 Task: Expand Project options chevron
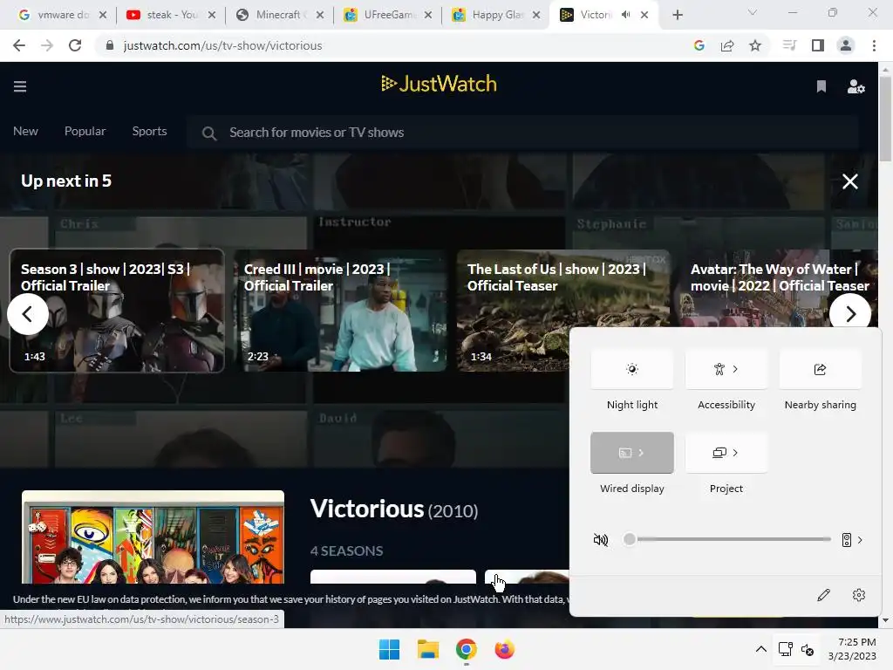[x=735, y=453]
